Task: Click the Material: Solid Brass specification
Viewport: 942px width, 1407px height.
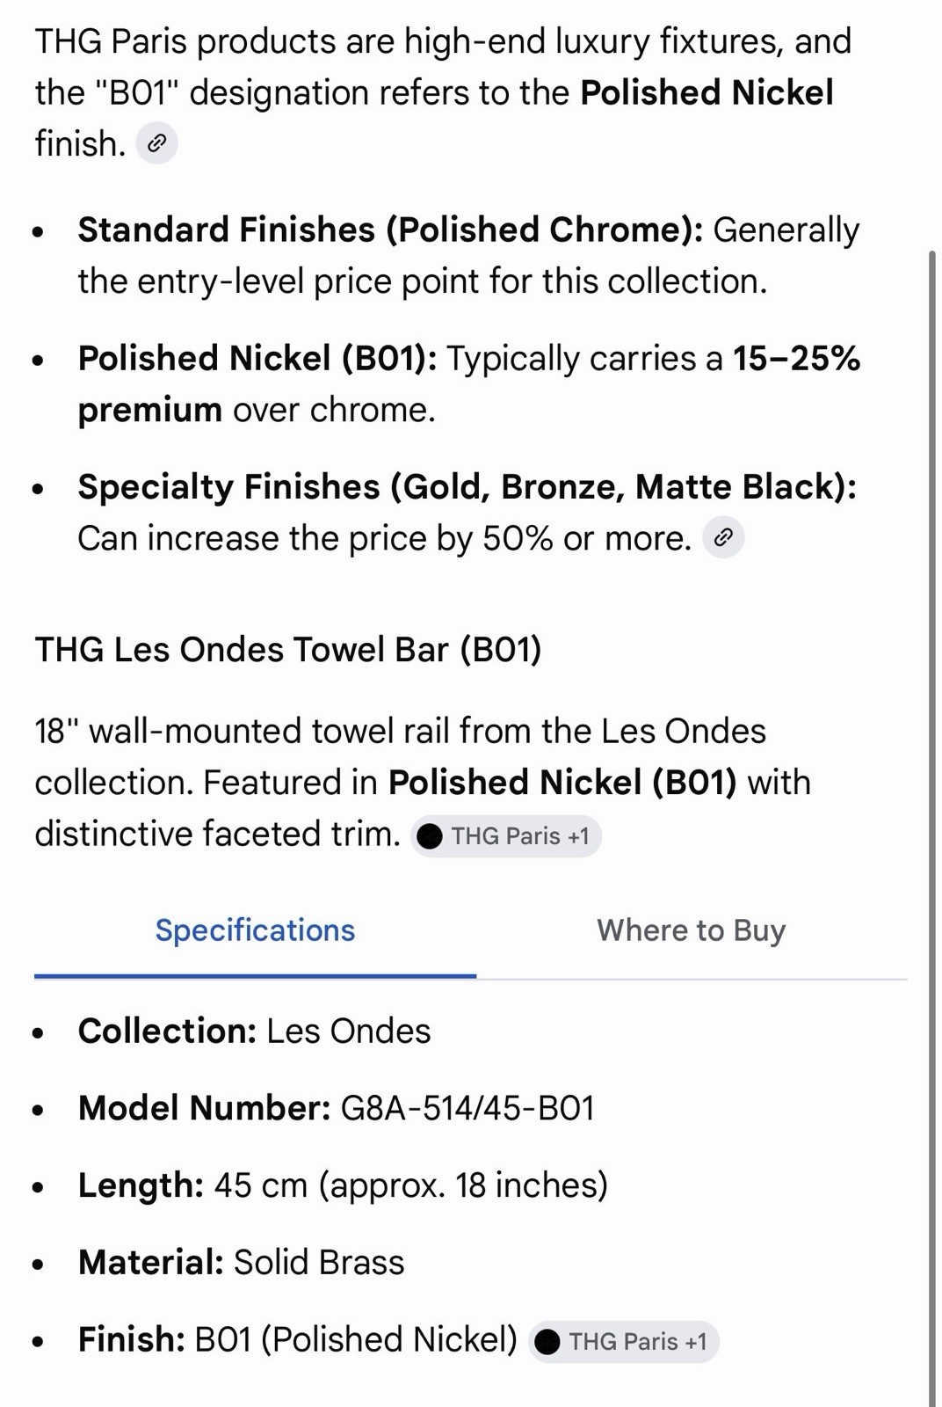Action: pos(241,1263)
